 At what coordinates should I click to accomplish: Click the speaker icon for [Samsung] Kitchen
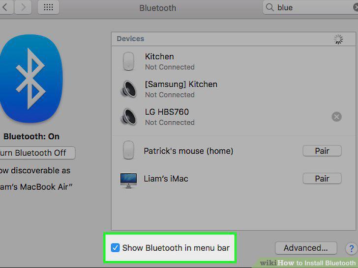coord(129,89)
